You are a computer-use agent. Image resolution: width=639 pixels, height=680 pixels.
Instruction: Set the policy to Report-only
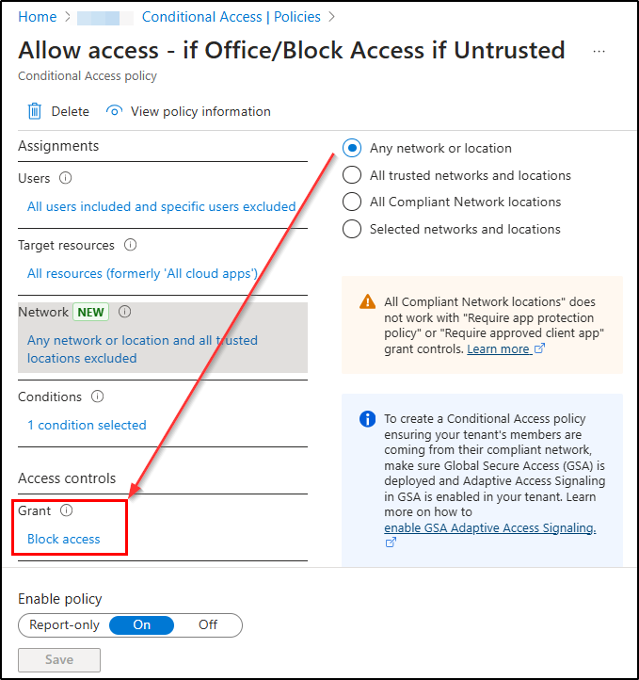(63, 624)
